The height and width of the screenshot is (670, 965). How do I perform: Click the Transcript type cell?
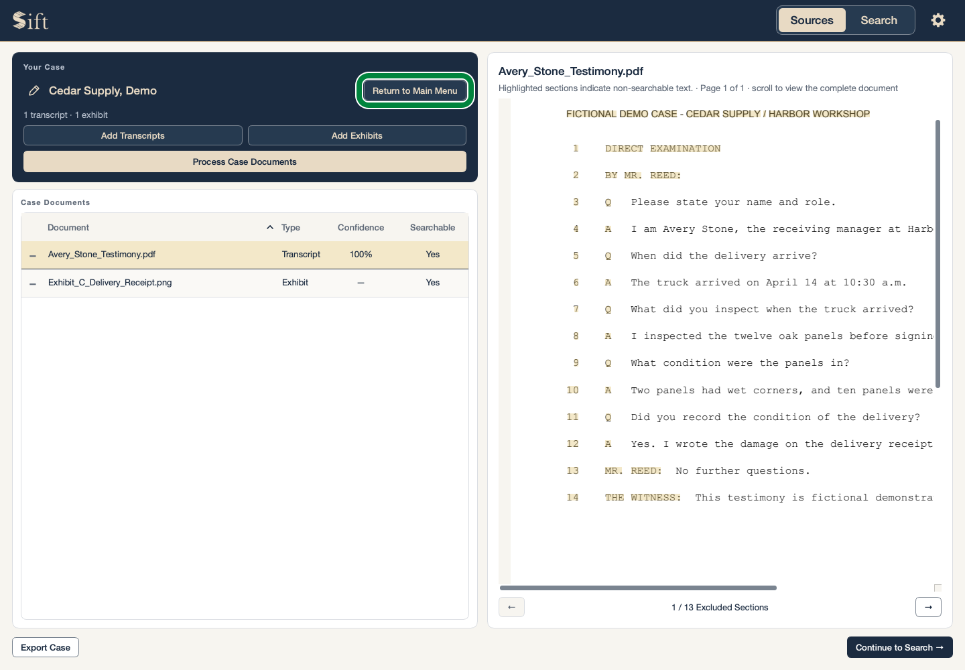click(301, 255)
